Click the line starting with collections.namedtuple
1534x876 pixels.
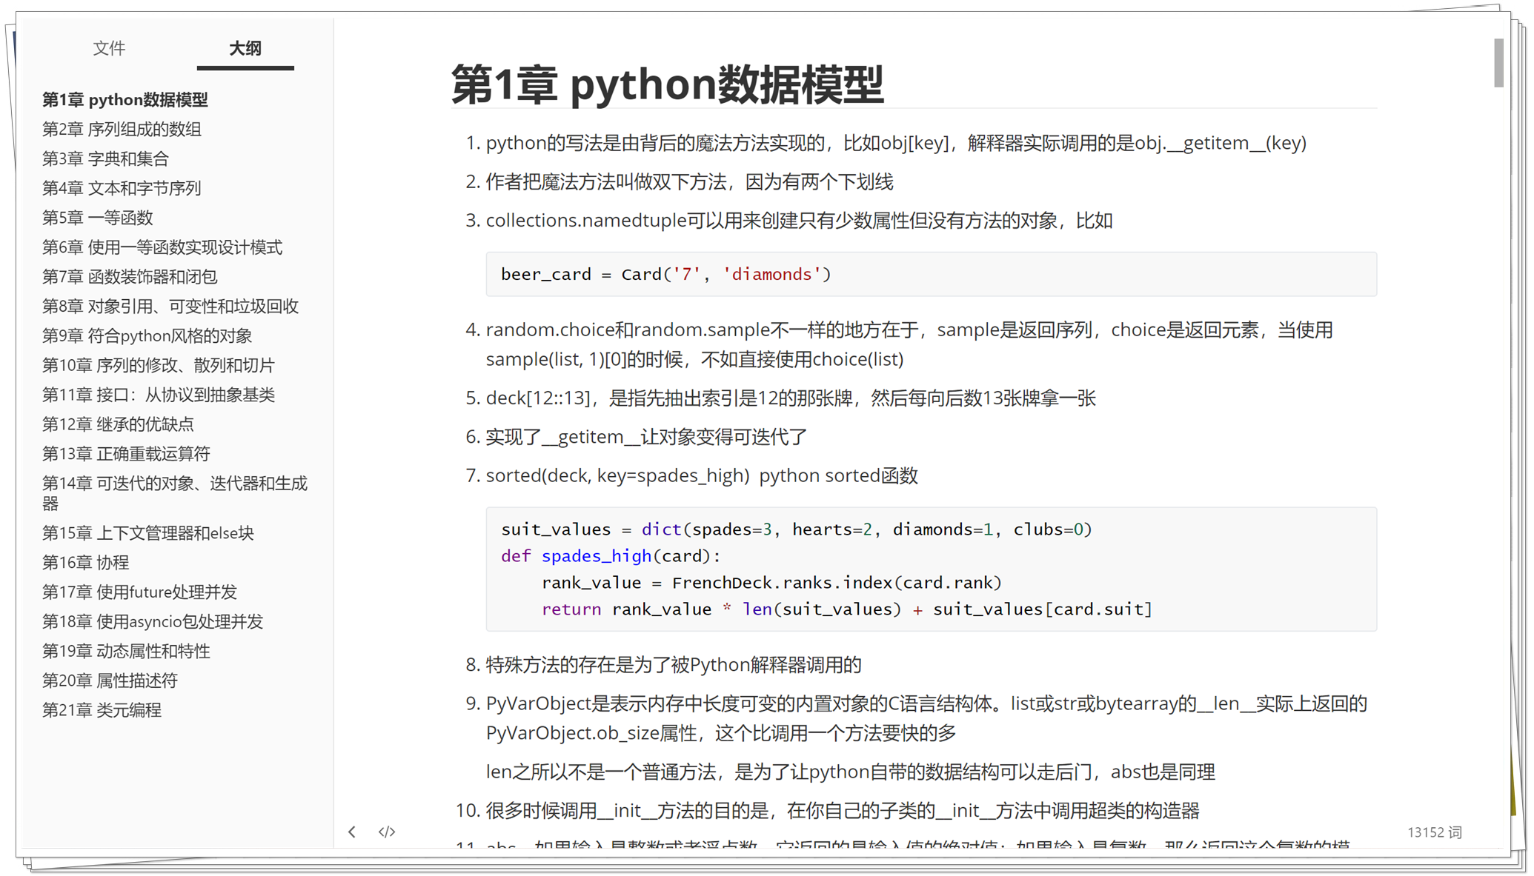[x=799, y=221]
